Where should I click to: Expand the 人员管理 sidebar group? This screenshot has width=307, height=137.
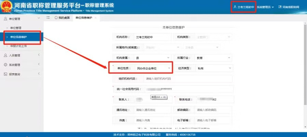point(39,55)
